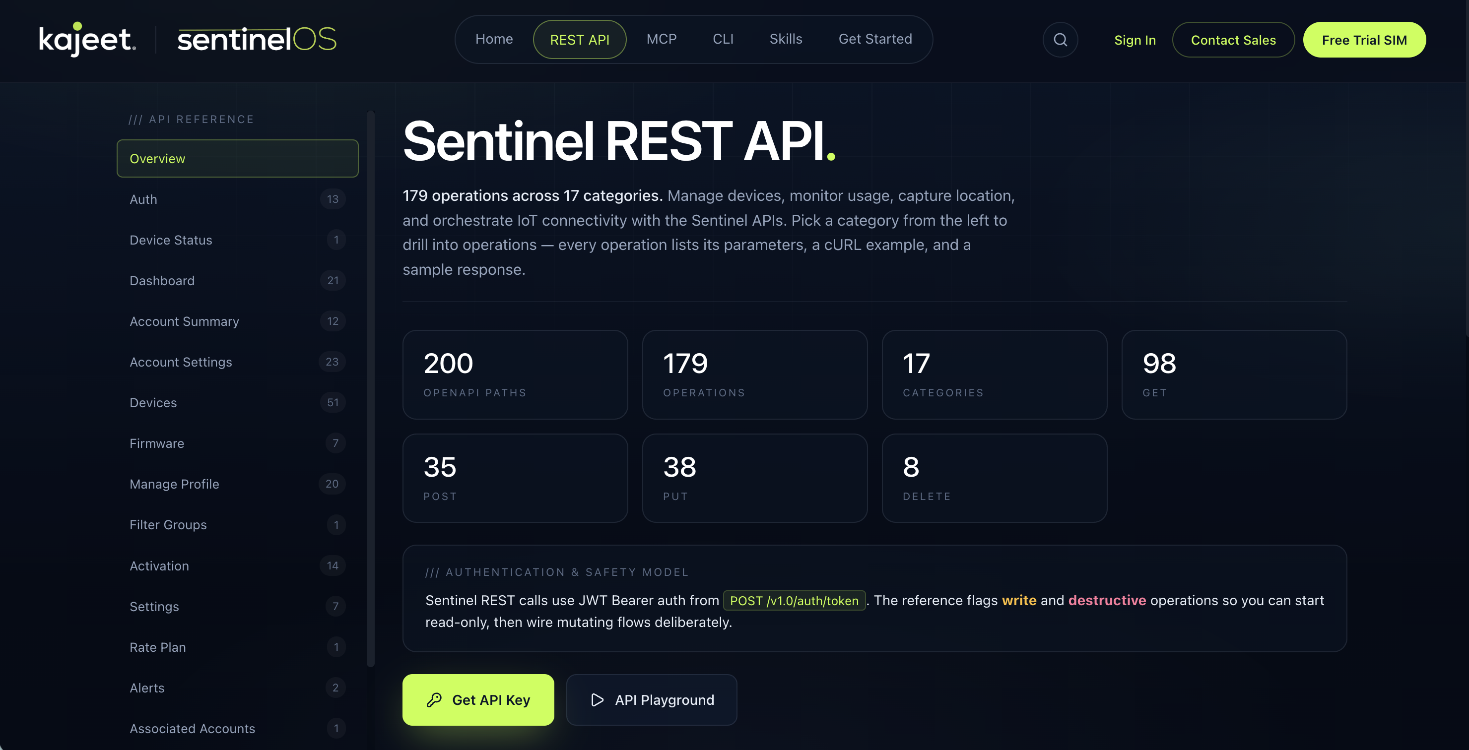The width and height of the screenshot is (1469, 750).
Task: Open the Activation category
Action: [237, 566]
